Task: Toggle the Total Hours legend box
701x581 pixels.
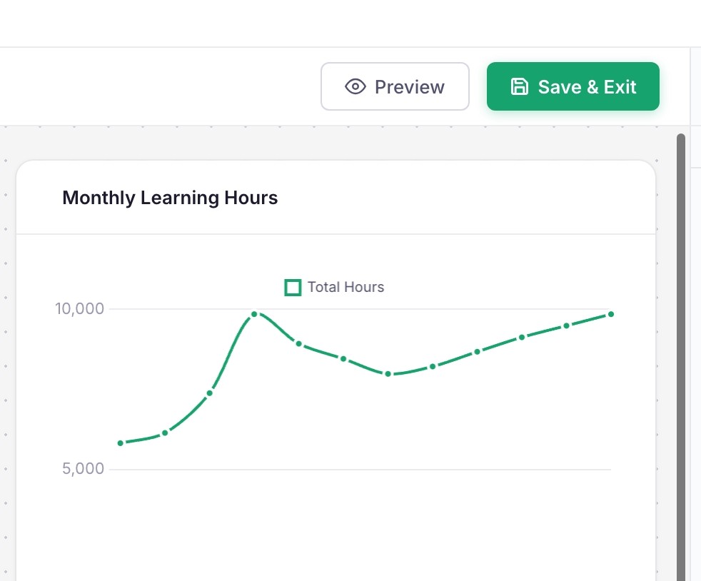Action: coord(293,288)
